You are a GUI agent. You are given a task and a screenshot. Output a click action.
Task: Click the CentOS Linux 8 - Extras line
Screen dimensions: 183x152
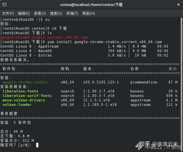(84, 55)
